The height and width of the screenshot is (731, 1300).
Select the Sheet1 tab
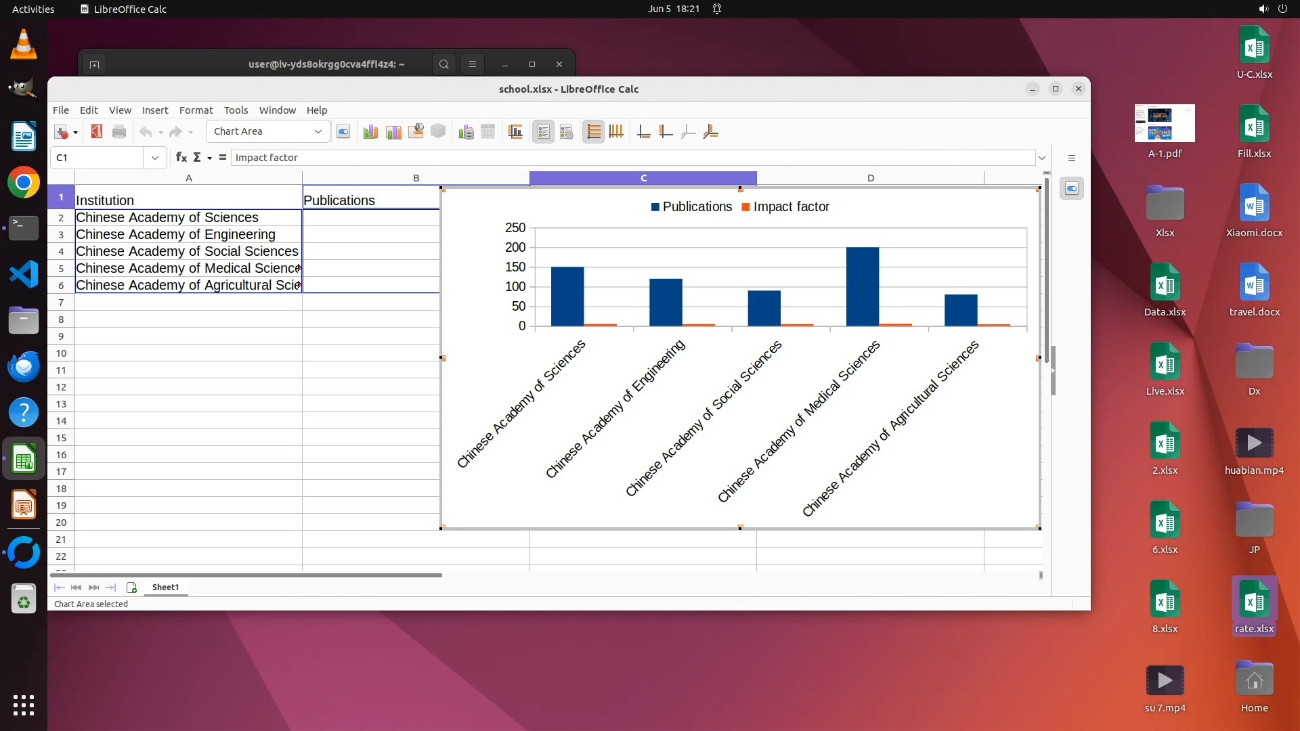[165, 588]
